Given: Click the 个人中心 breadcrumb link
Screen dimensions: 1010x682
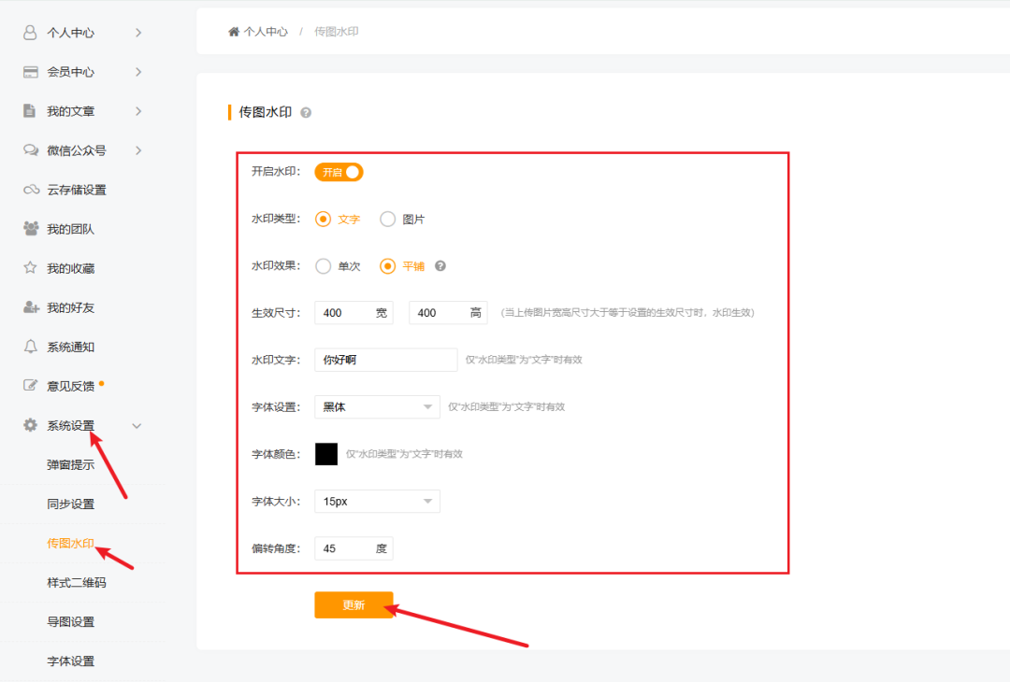Looking at the screenshot, I should point(266,32).
